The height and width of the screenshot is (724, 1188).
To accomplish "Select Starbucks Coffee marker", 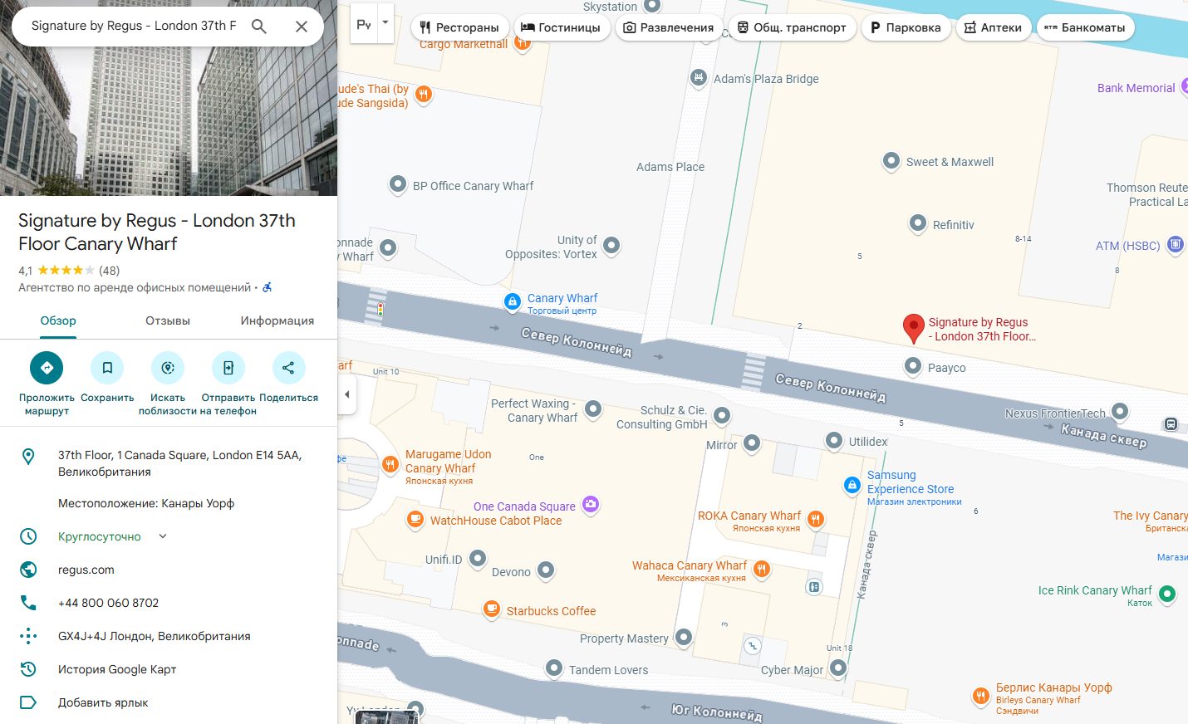I will [492, 609].
